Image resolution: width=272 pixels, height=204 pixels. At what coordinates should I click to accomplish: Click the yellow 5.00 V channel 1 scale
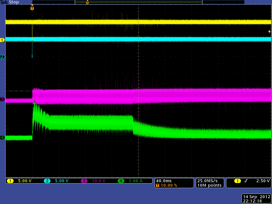click(25, 181)
